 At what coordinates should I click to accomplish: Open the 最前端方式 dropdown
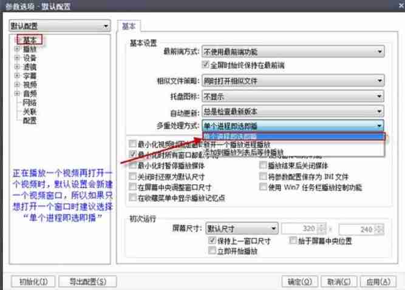coord(293,52)
